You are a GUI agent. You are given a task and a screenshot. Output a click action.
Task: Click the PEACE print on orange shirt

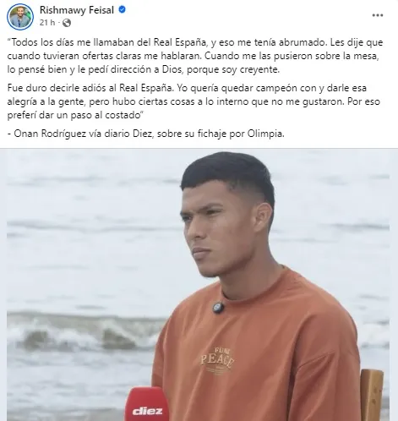[217, 361]
